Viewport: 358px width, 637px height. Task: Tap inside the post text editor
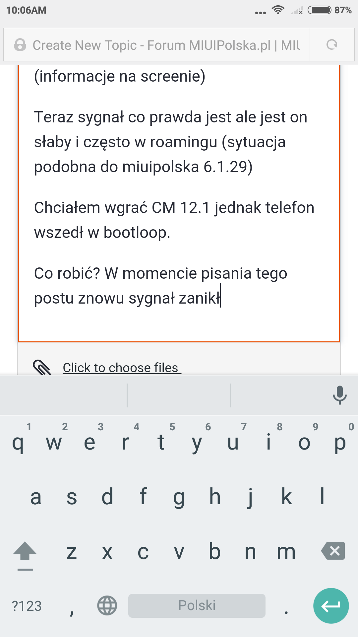(x=179, y=199)
